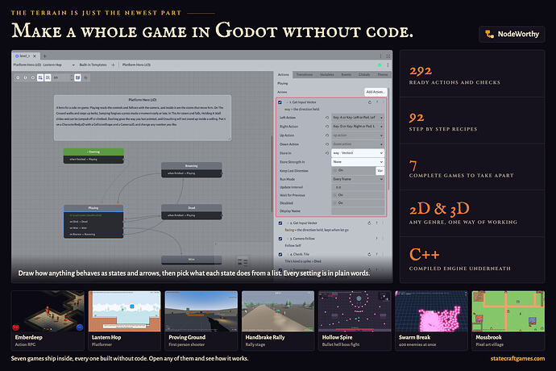Viewport: 556px width, 371px height.
Task: Toggle Keep Last Direction On checkbox
Action: [335, 170]
